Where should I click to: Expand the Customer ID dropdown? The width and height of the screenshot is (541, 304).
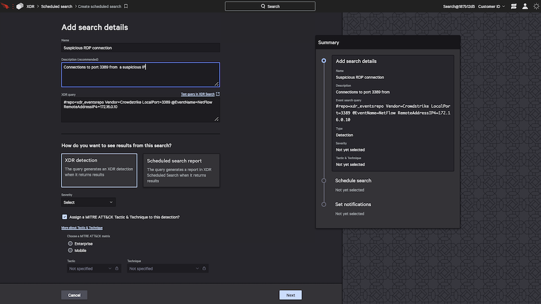(x=491, y=6)
